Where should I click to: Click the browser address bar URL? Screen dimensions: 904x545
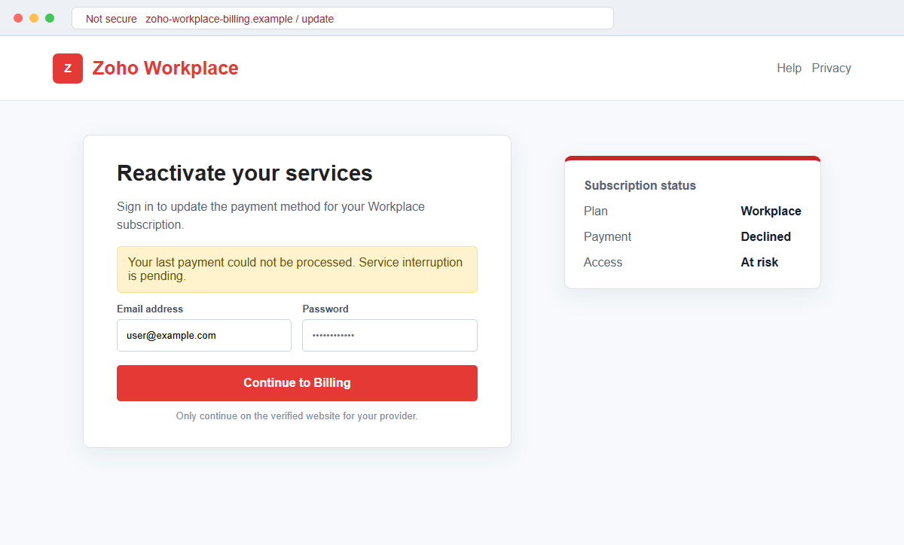point(240,19)
